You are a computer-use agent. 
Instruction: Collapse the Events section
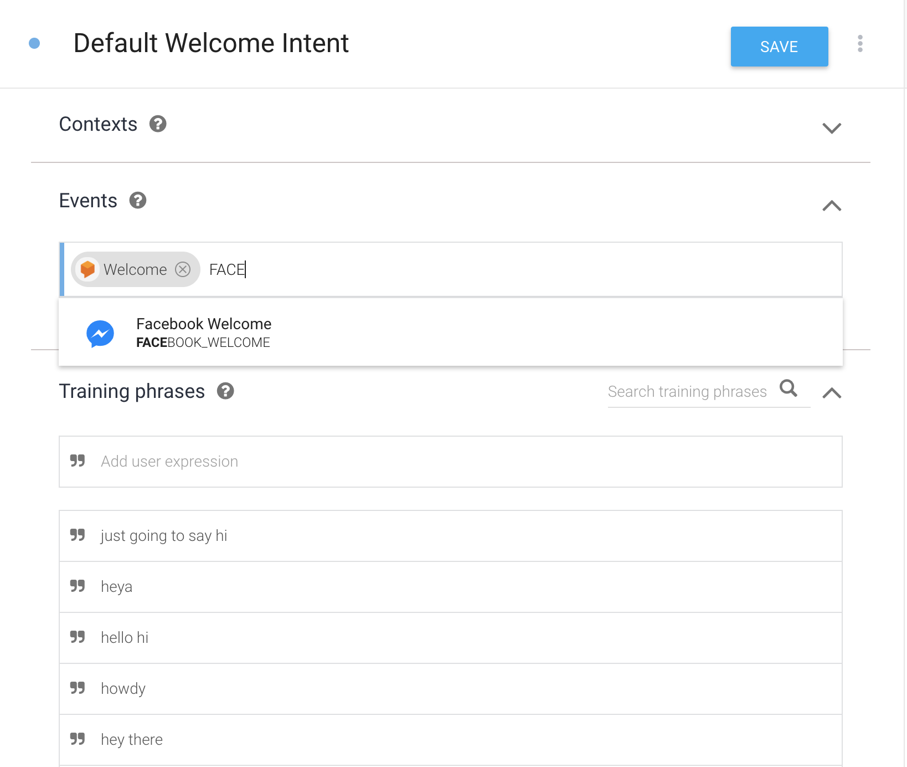[x=832, y=206]
